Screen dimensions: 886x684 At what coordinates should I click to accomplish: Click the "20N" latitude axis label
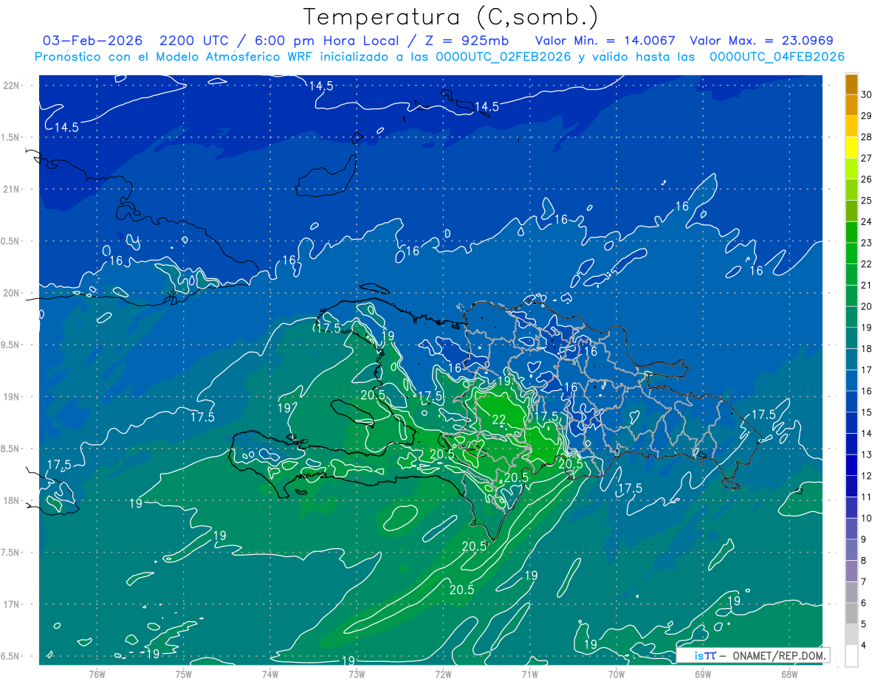coord(10,293)
